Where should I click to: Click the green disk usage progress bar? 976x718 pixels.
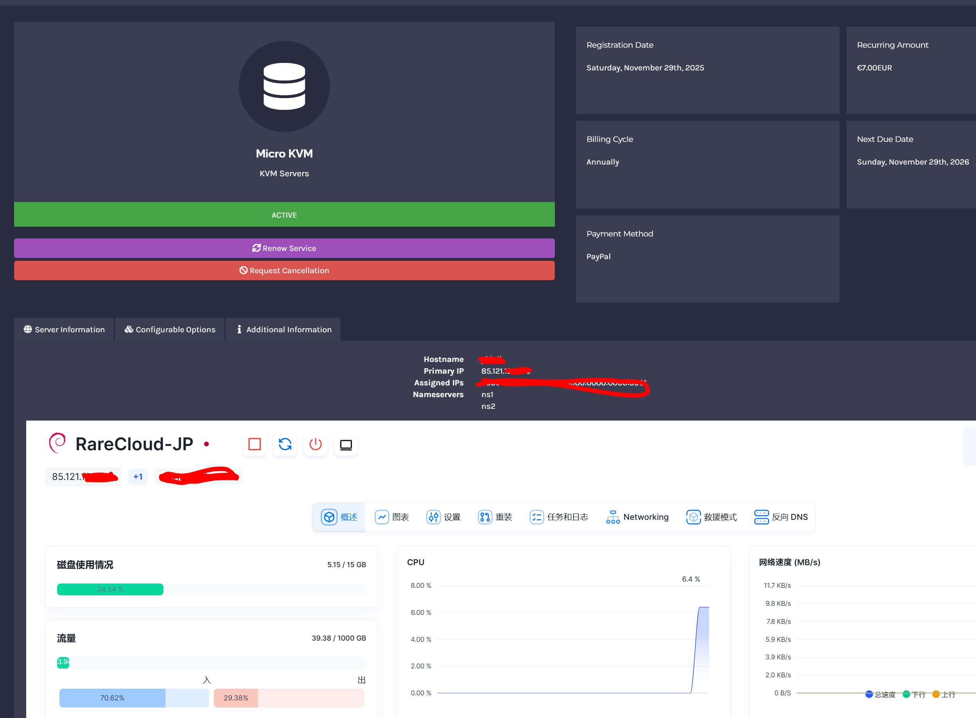tap(110, 589)
